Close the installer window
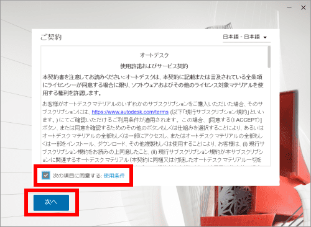Image resolution: width=311 pixels, height=227 pixels. pyautogui.click(x=304, y=7)
